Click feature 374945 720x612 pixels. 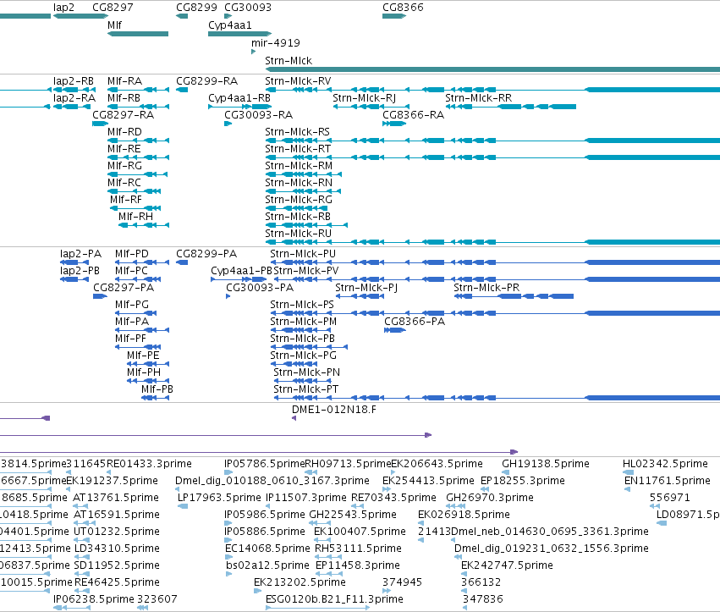tap(402, 582)
